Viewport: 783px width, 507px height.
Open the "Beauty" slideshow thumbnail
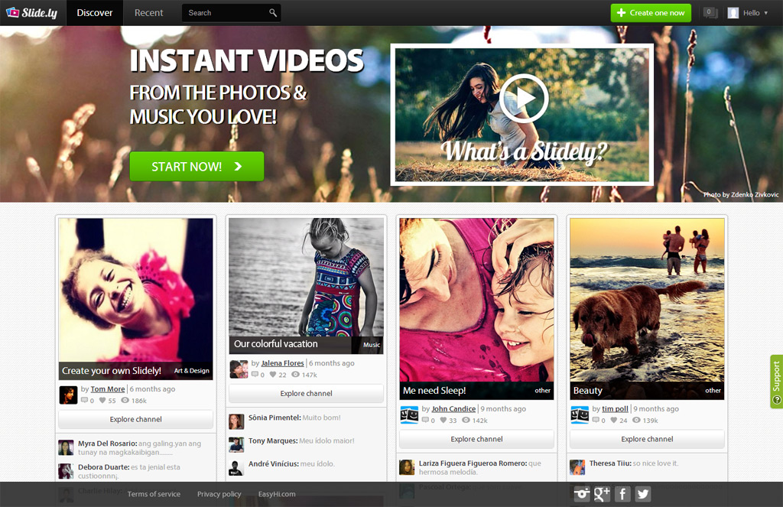(x=646, y=306)
